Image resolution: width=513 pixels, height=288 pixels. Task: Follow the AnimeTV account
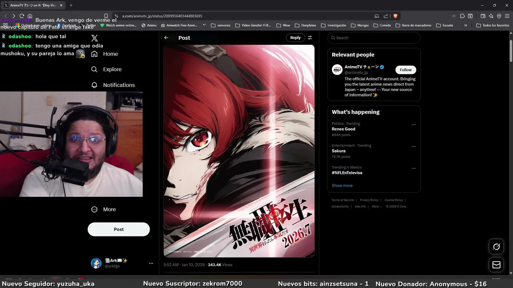click(406, 70)
